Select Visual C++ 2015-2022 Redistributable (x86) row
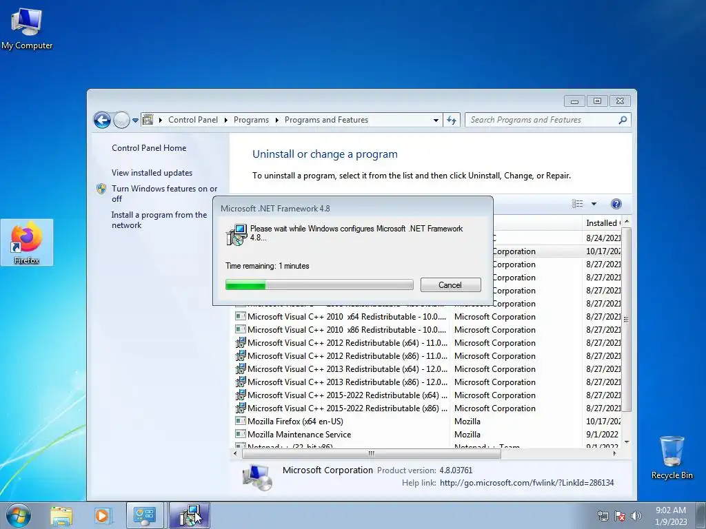This screenshot has width=706, height=529. 427,408
